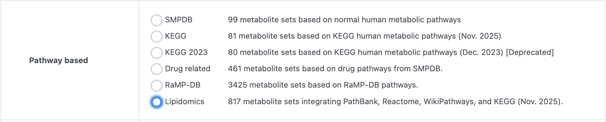This screenshot has height=122, width=606.
Task: Click the '81 metabolite sets' KEGG description
Action: [364, 36]
